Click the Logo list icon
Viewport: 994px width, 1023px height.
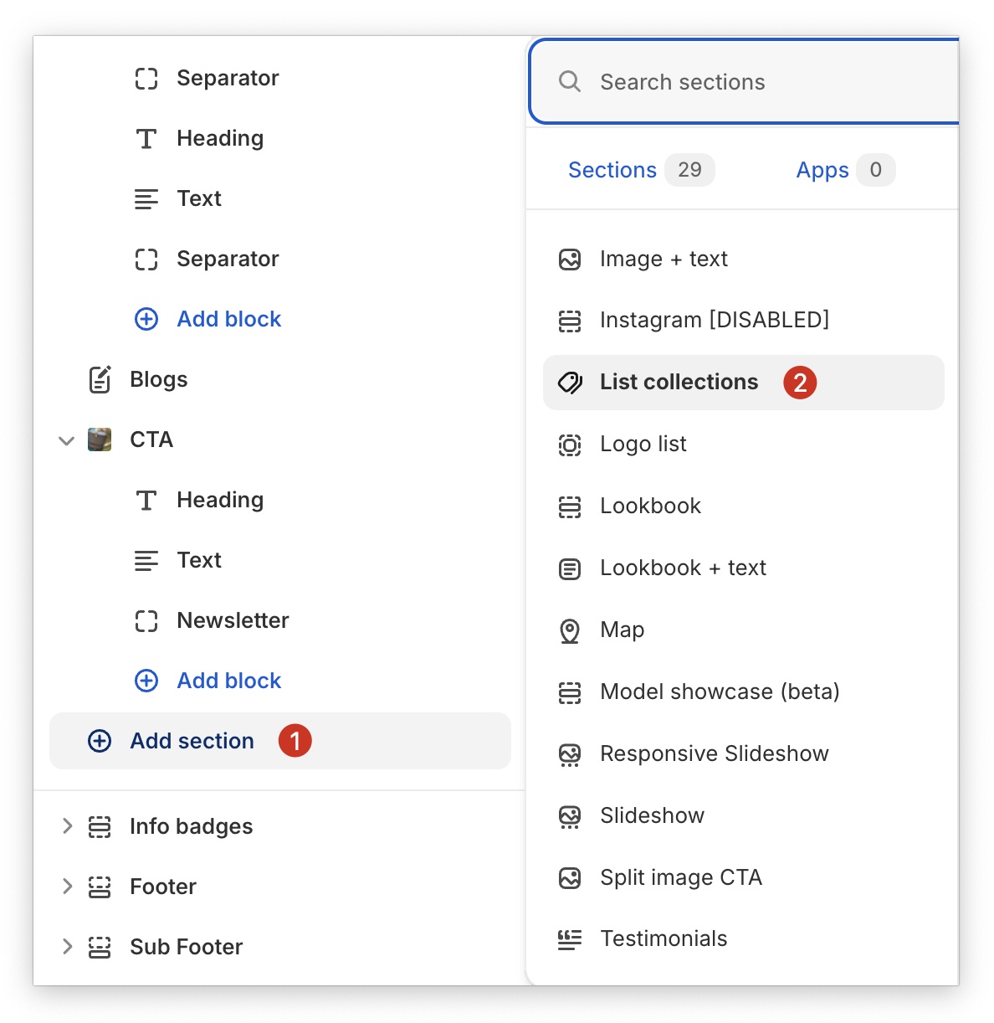[570, 445]
